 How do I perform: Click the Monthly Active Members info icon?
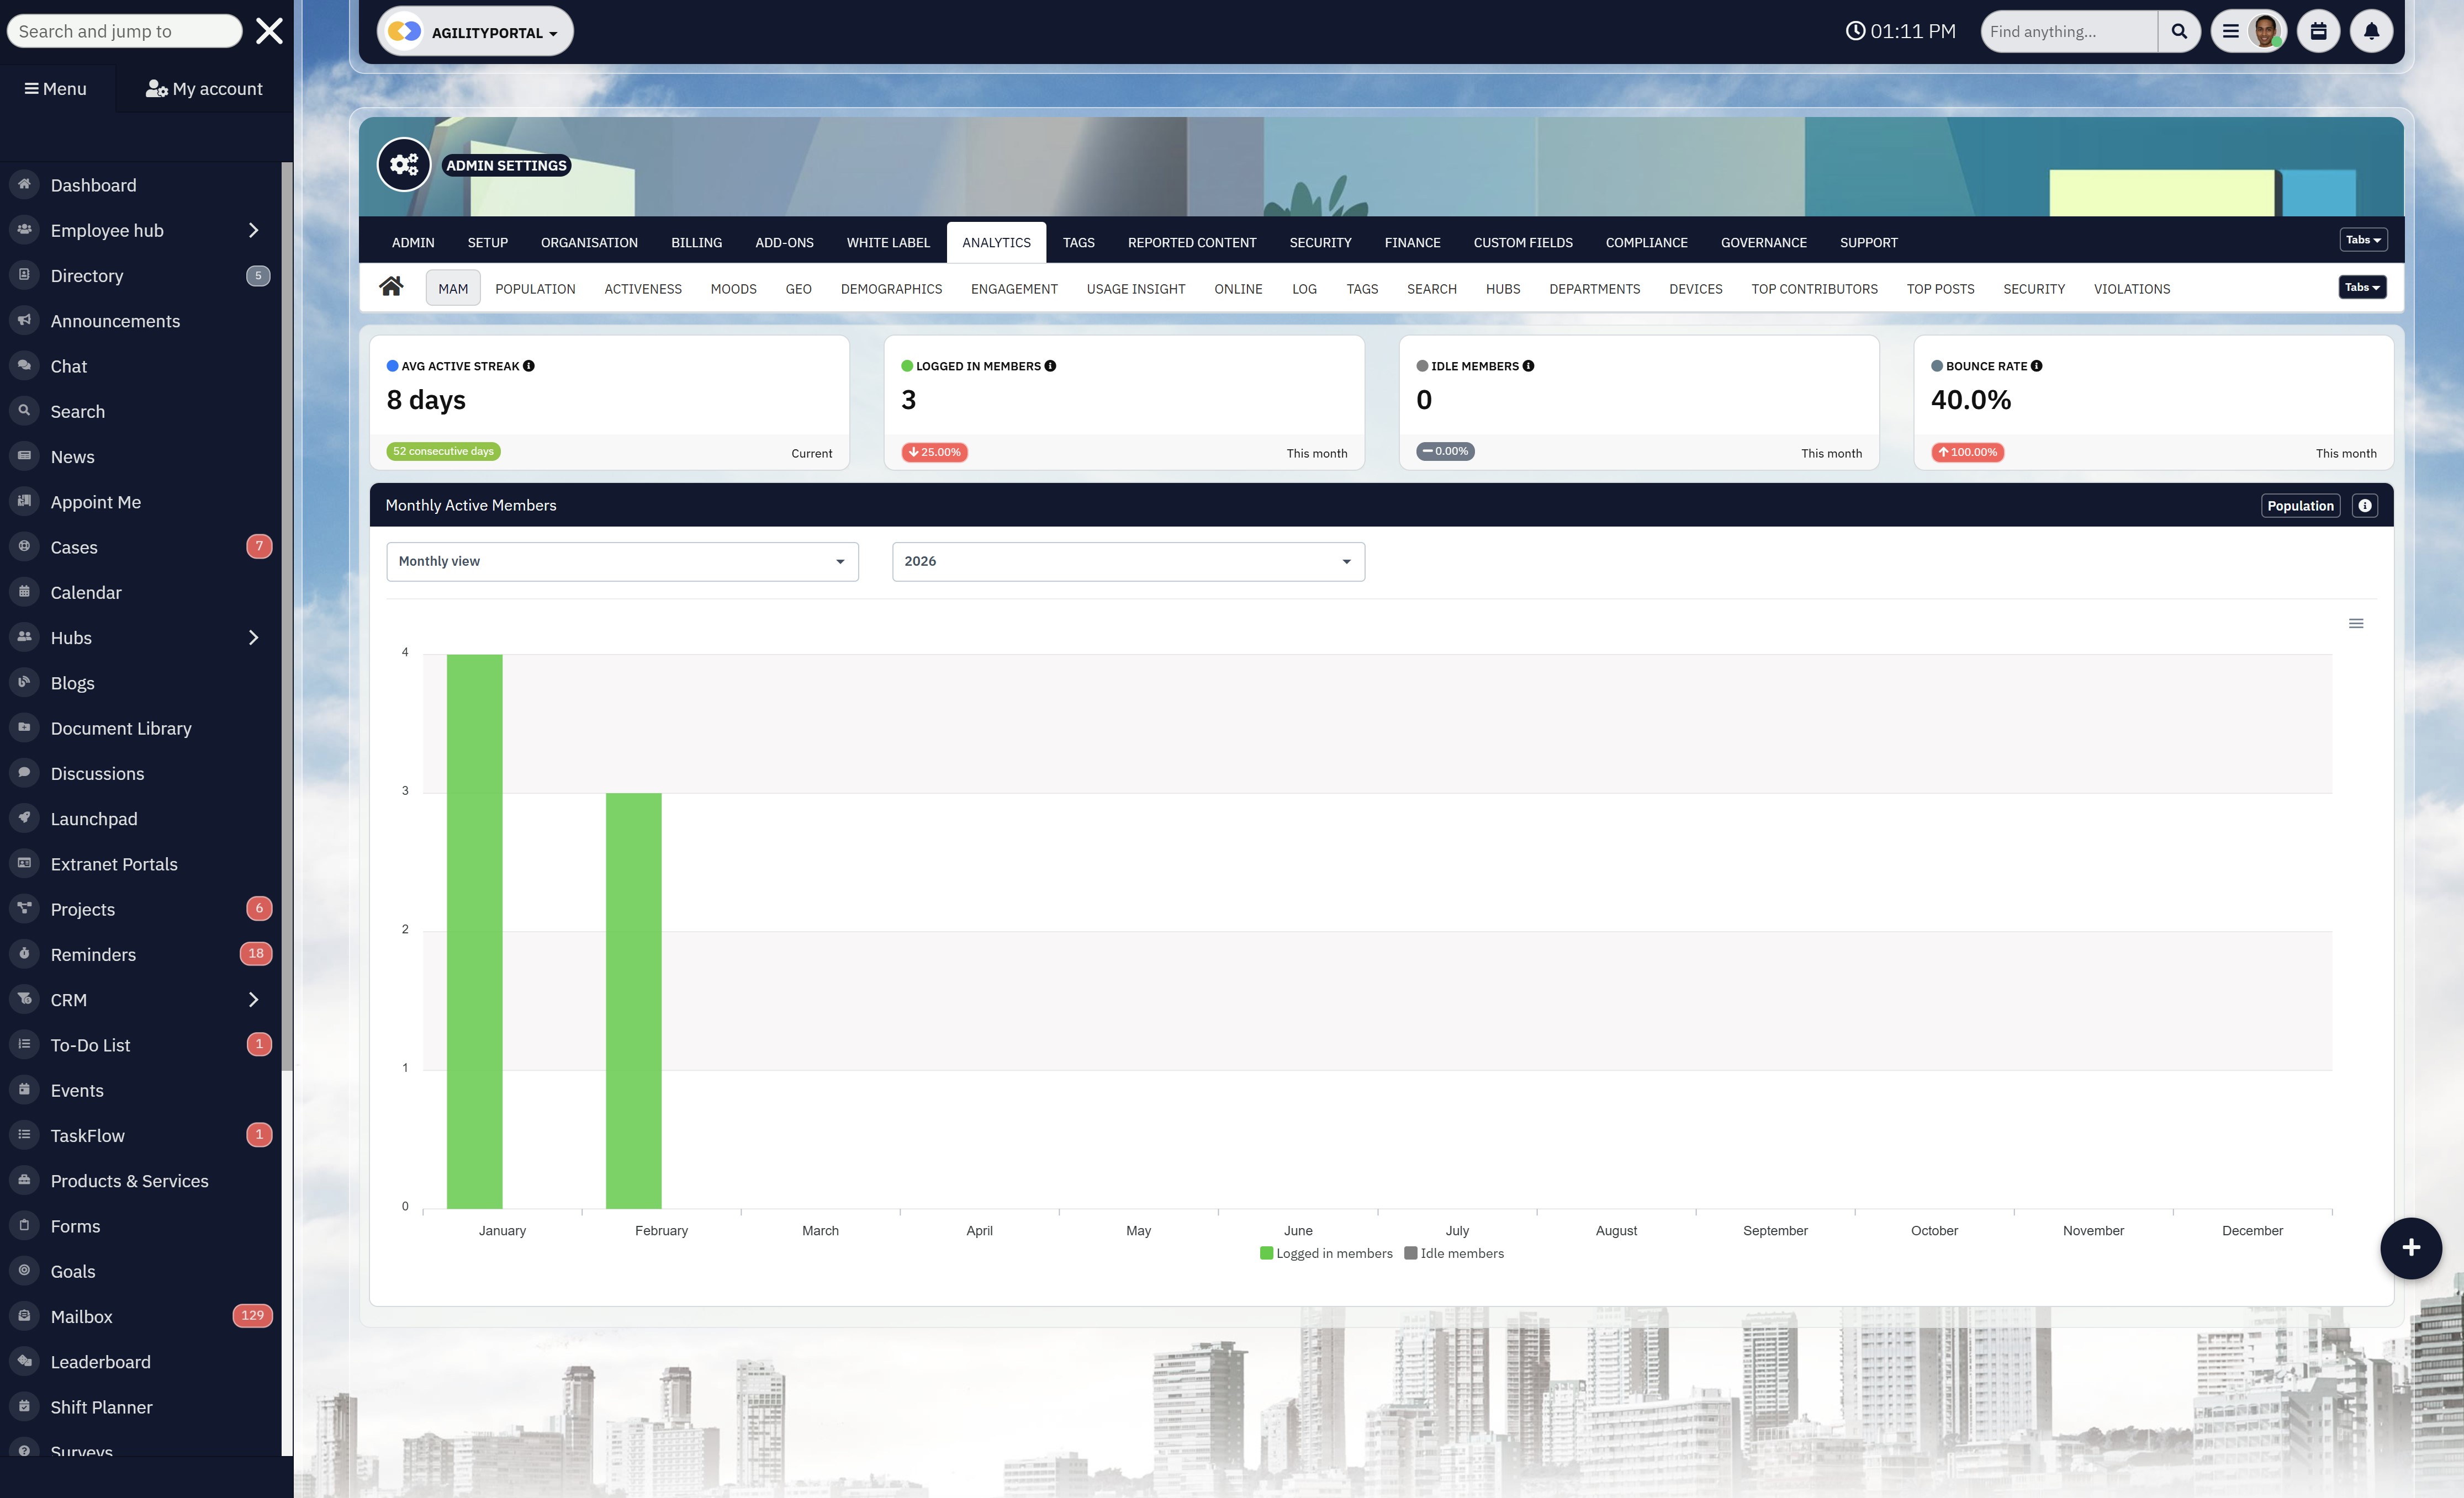2364,506
